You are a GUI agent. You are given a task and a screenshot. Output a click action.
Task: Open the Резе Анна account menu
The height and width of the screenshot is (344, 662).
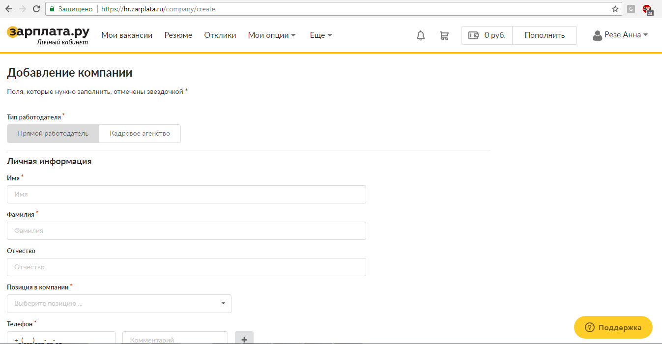[620, 35]
